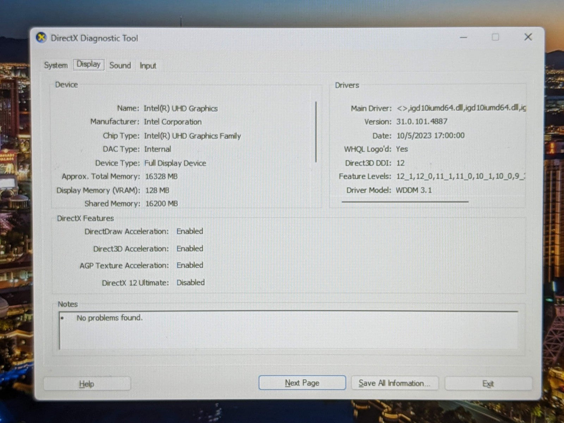Click the Feature Levels value text
The height and width of the screenshot is (423, 564).
tap(460, 176)
